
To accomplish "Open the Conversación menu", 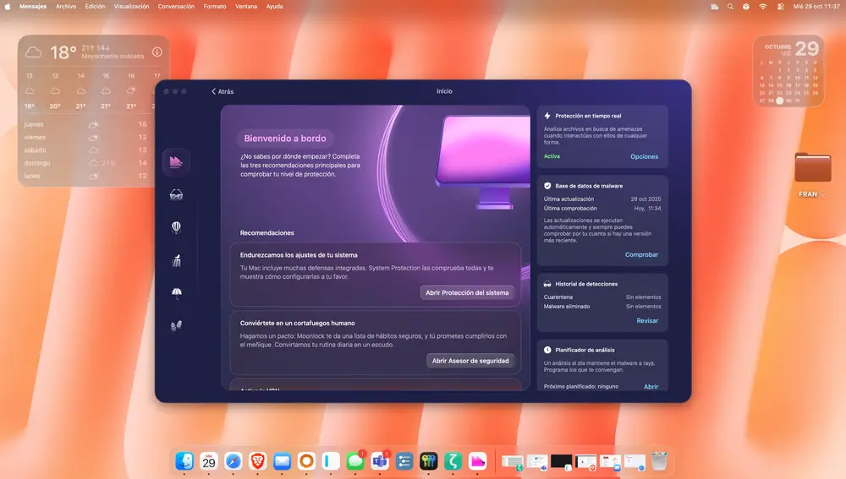I will [x=176, y=7].
